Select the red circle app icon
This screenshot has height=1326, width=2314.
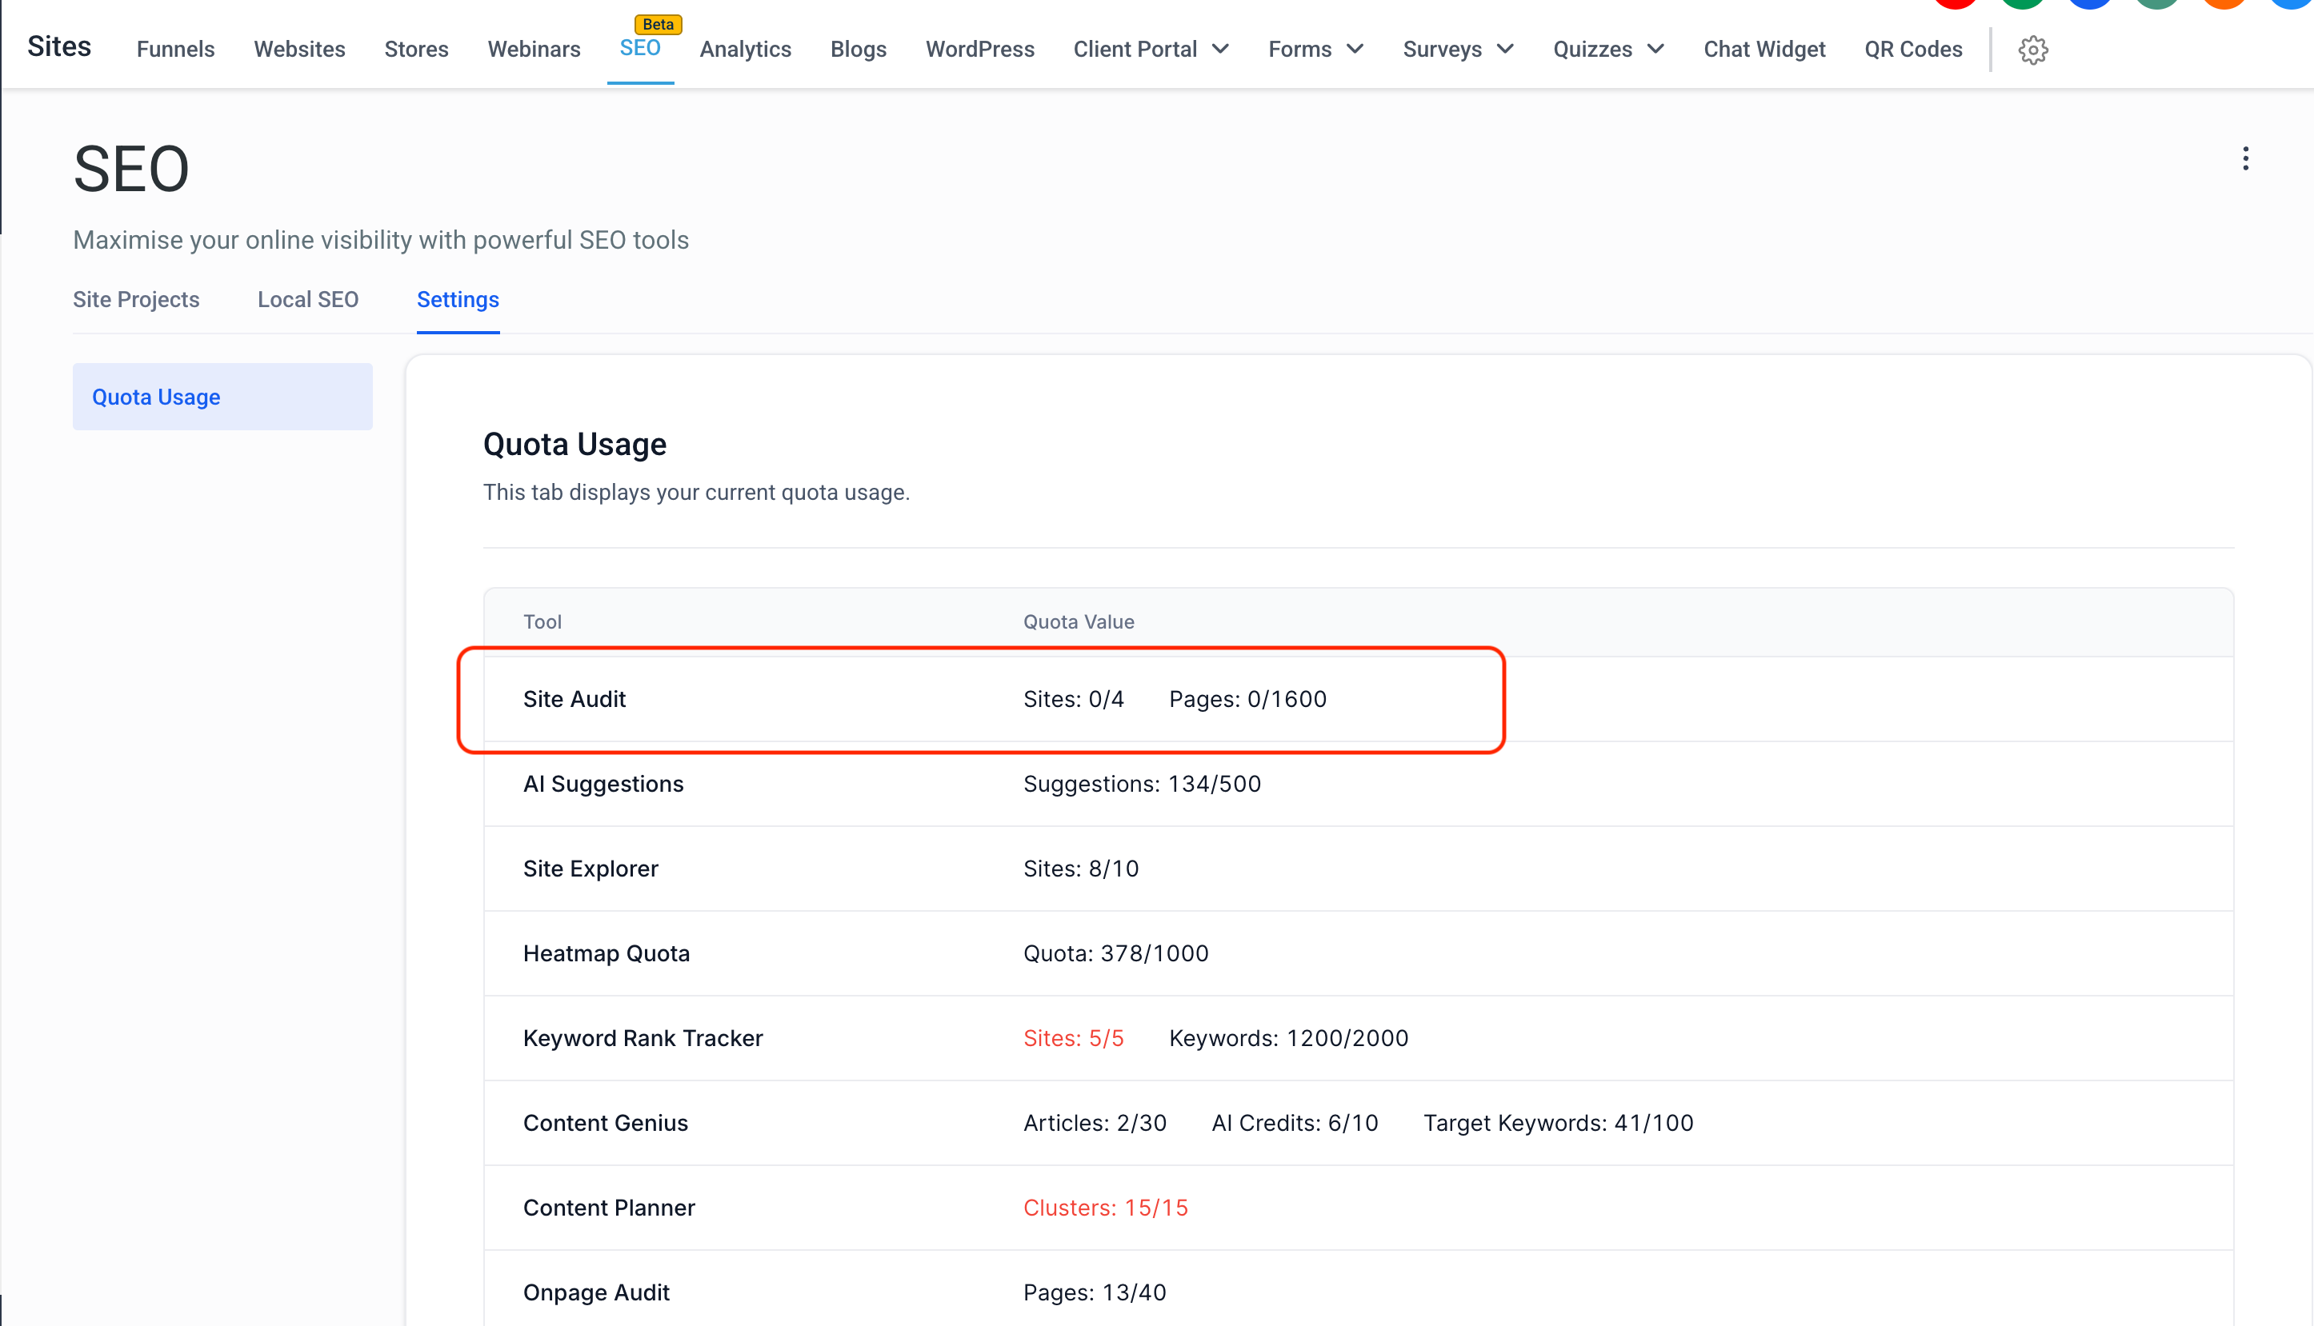coord(1955,6)
